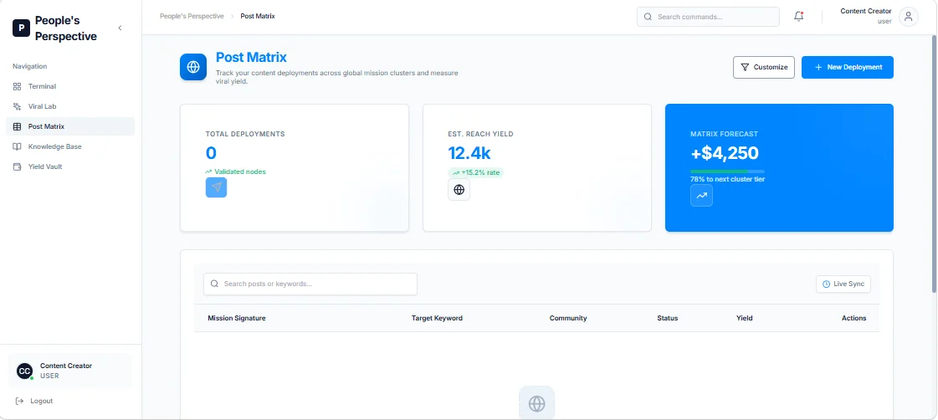Log out using the Logout link
This screenshot has height=420, width=938.
pyautogui.click(x=34, y=401)
